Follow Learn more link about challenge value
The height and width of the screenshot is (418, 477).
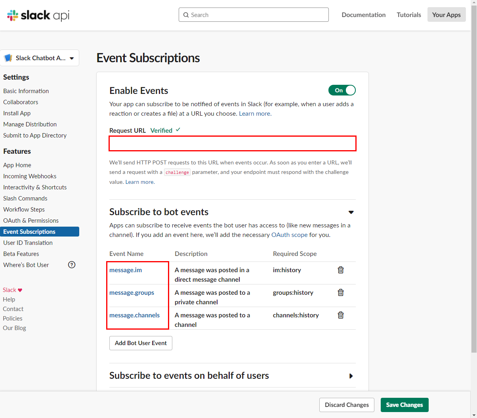(139, 182)
